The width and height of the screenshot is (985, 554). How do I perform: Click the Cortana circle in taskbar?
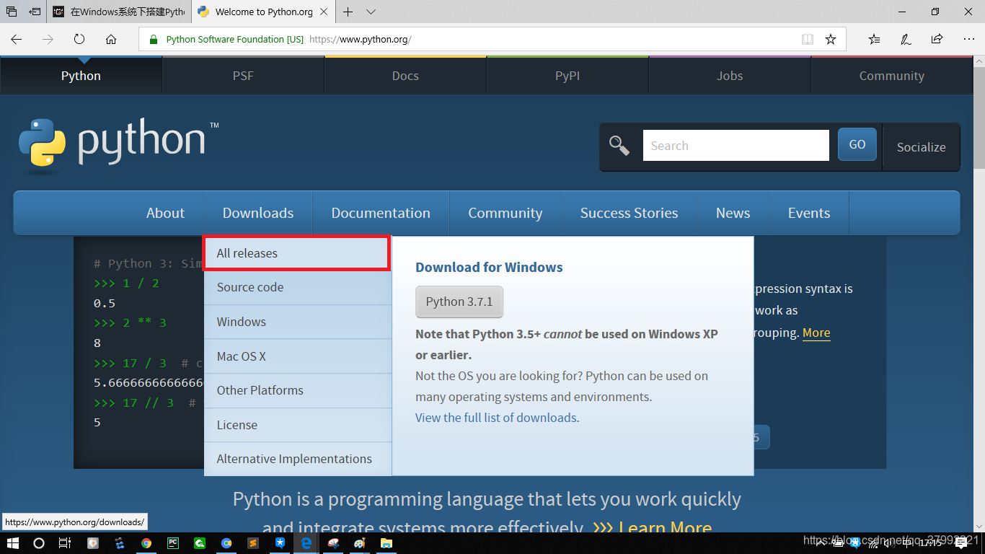point(39,542)
